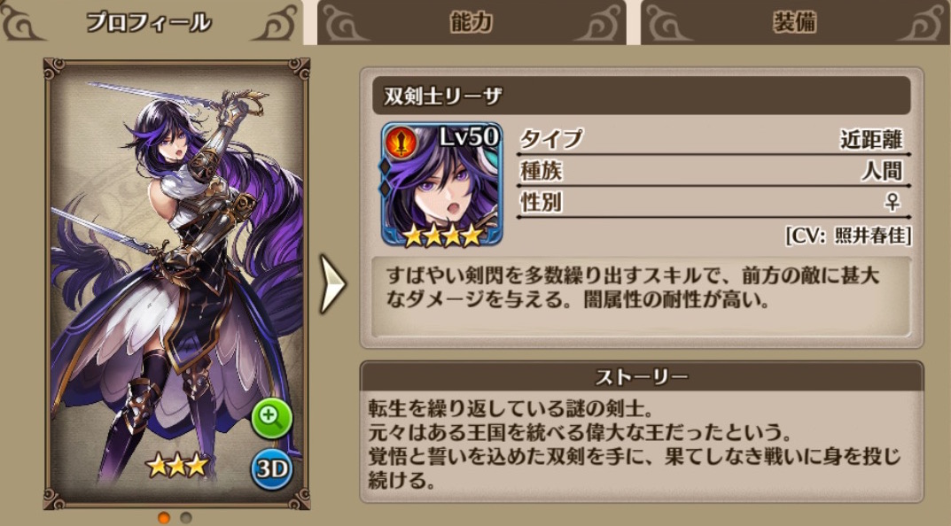Tap the Lv50 level label
Viewport: 951px width, 526px height.
pyautogui.click(x=469, y=137)
